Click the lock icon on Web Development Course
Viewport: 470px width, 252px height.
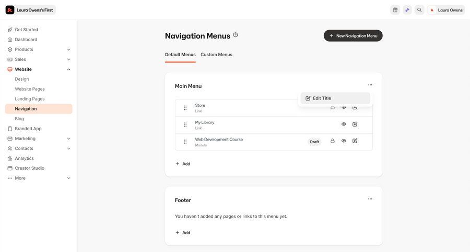[x=333, y=141]
